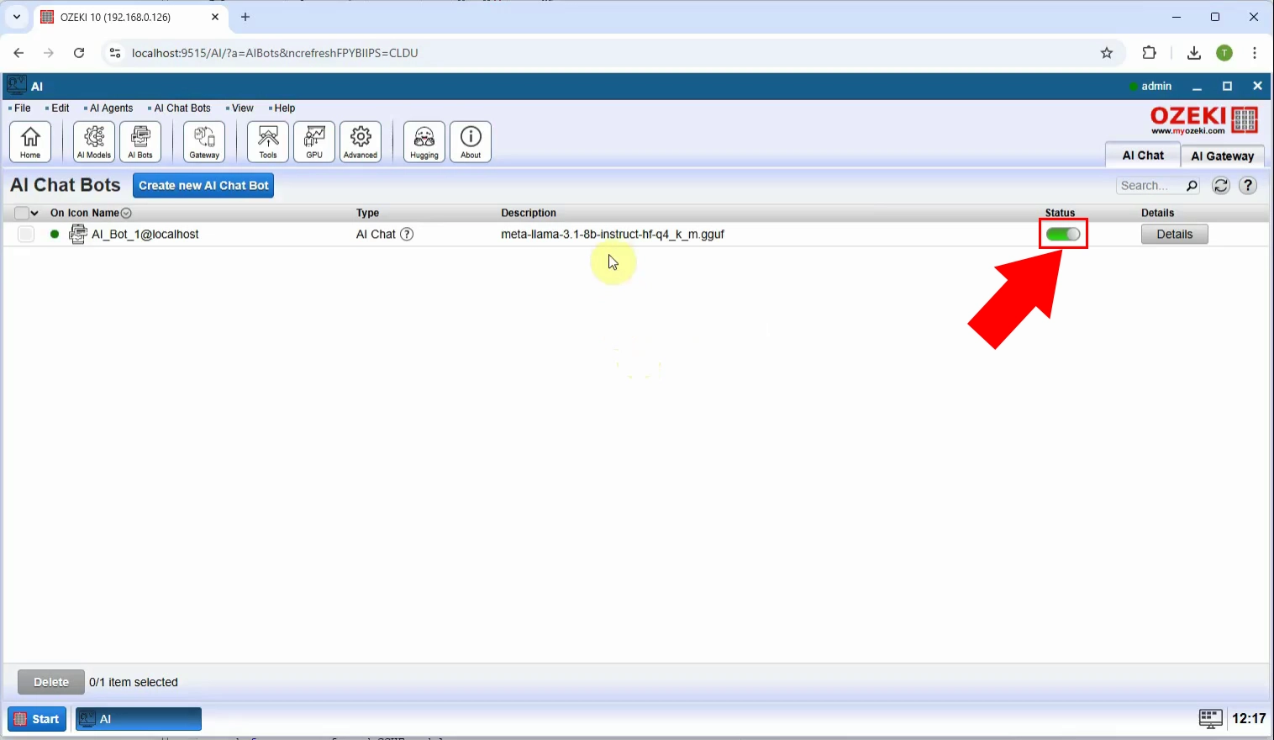Click the browser downloads icon
The height and width of the screenshot is (740, 1274).
1193,53
